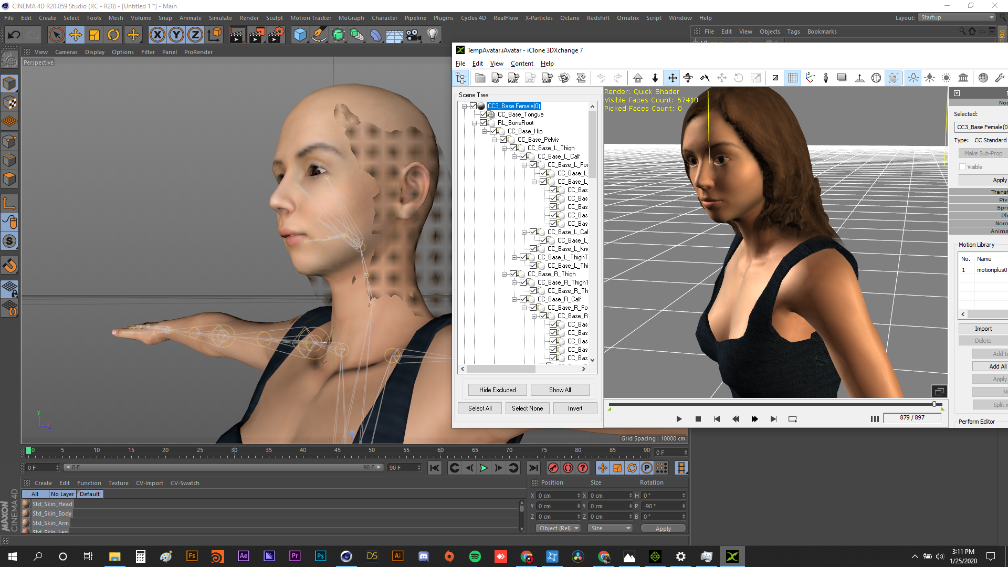Toggle Z-axis lock icon
Image resolution: width=1008 pixels, height=567 pixels.
(195, 35)
